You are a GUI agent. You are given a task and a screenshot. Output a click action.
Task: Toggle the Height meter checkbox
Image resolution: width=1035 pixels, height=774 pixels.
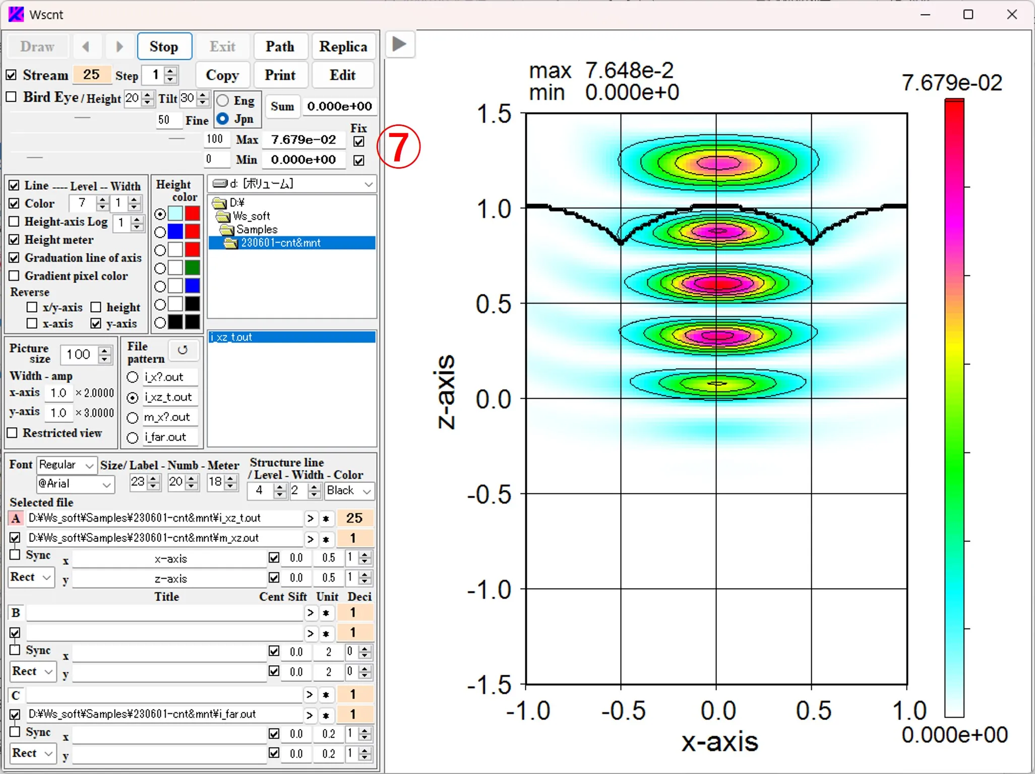14,240
